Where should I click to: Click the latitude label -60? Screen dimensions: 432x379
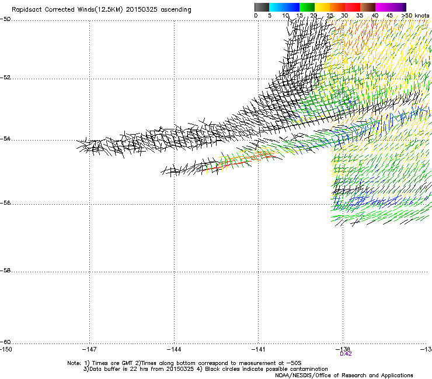[5, 342]
